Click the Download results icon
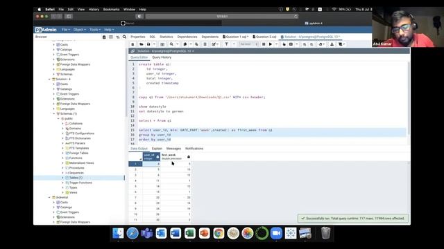The height and width of the screenshot is (249, 444). 332,44
